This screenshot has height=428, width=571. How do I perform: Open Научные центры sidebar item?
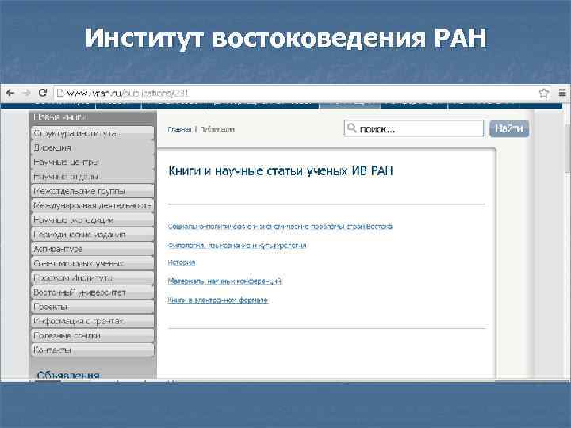pos(93,162)
